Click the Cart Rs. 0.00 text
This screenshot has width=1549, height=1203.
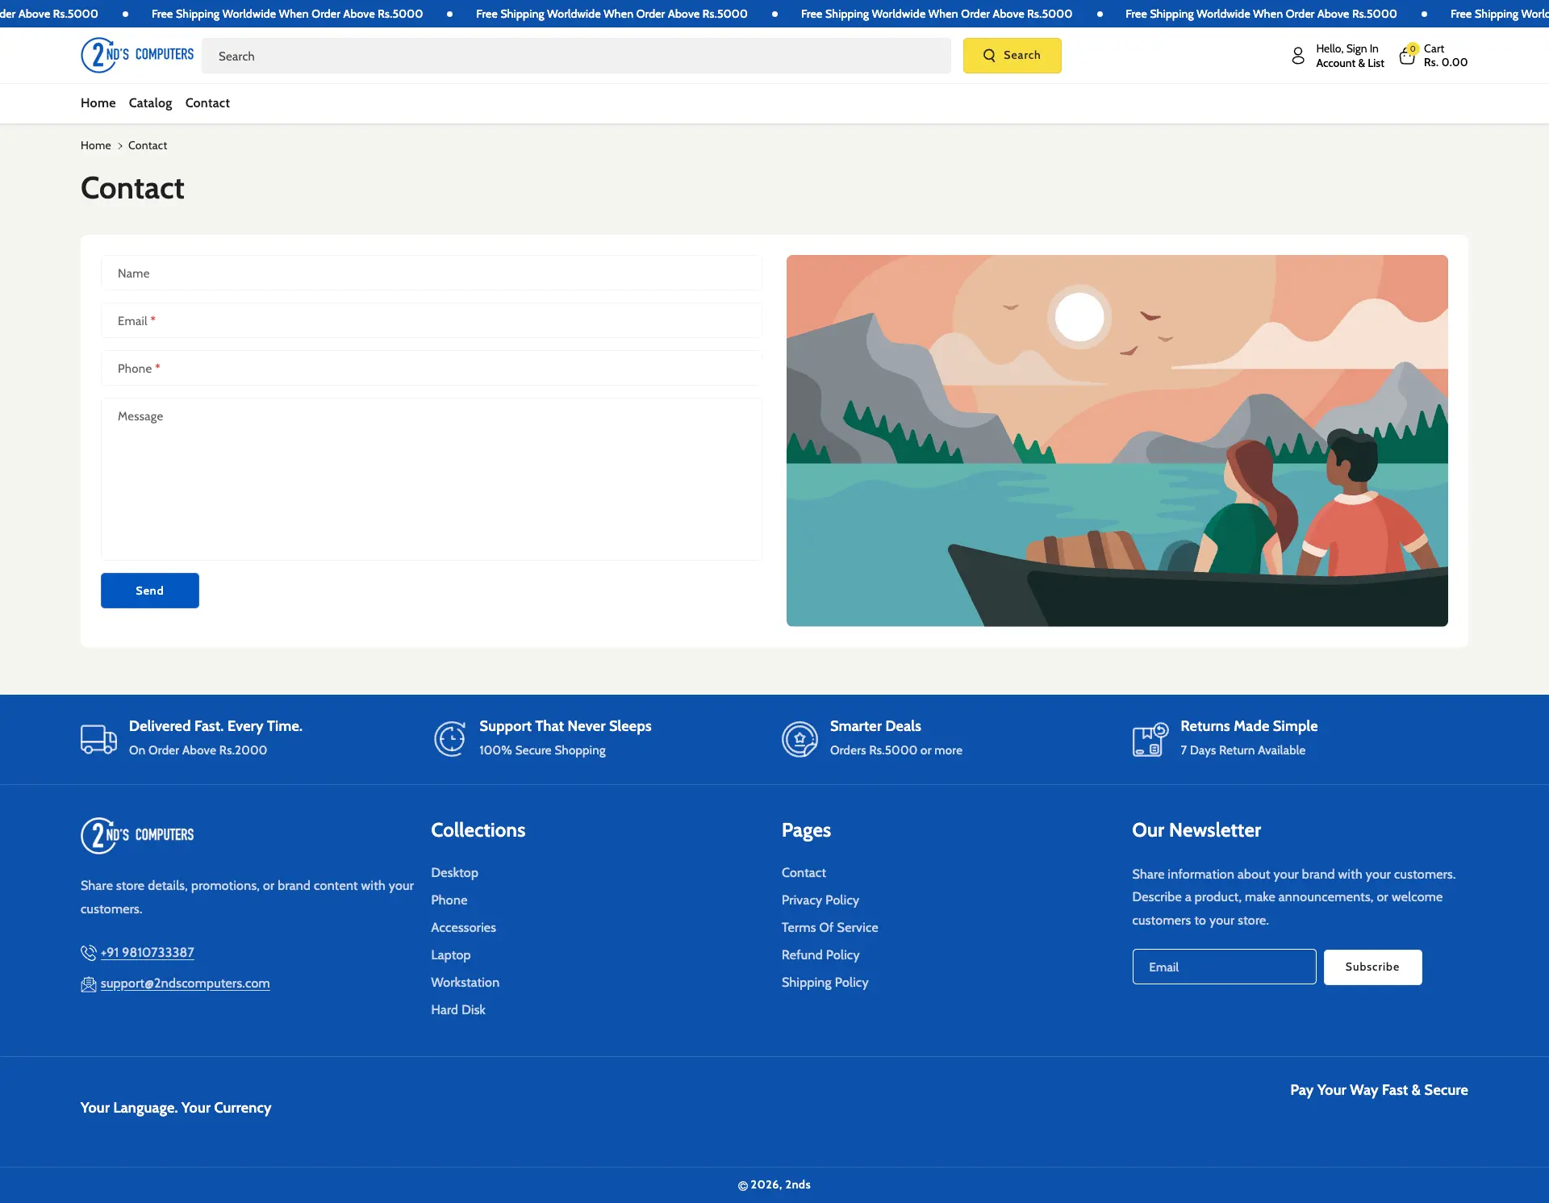(1446, 56)
